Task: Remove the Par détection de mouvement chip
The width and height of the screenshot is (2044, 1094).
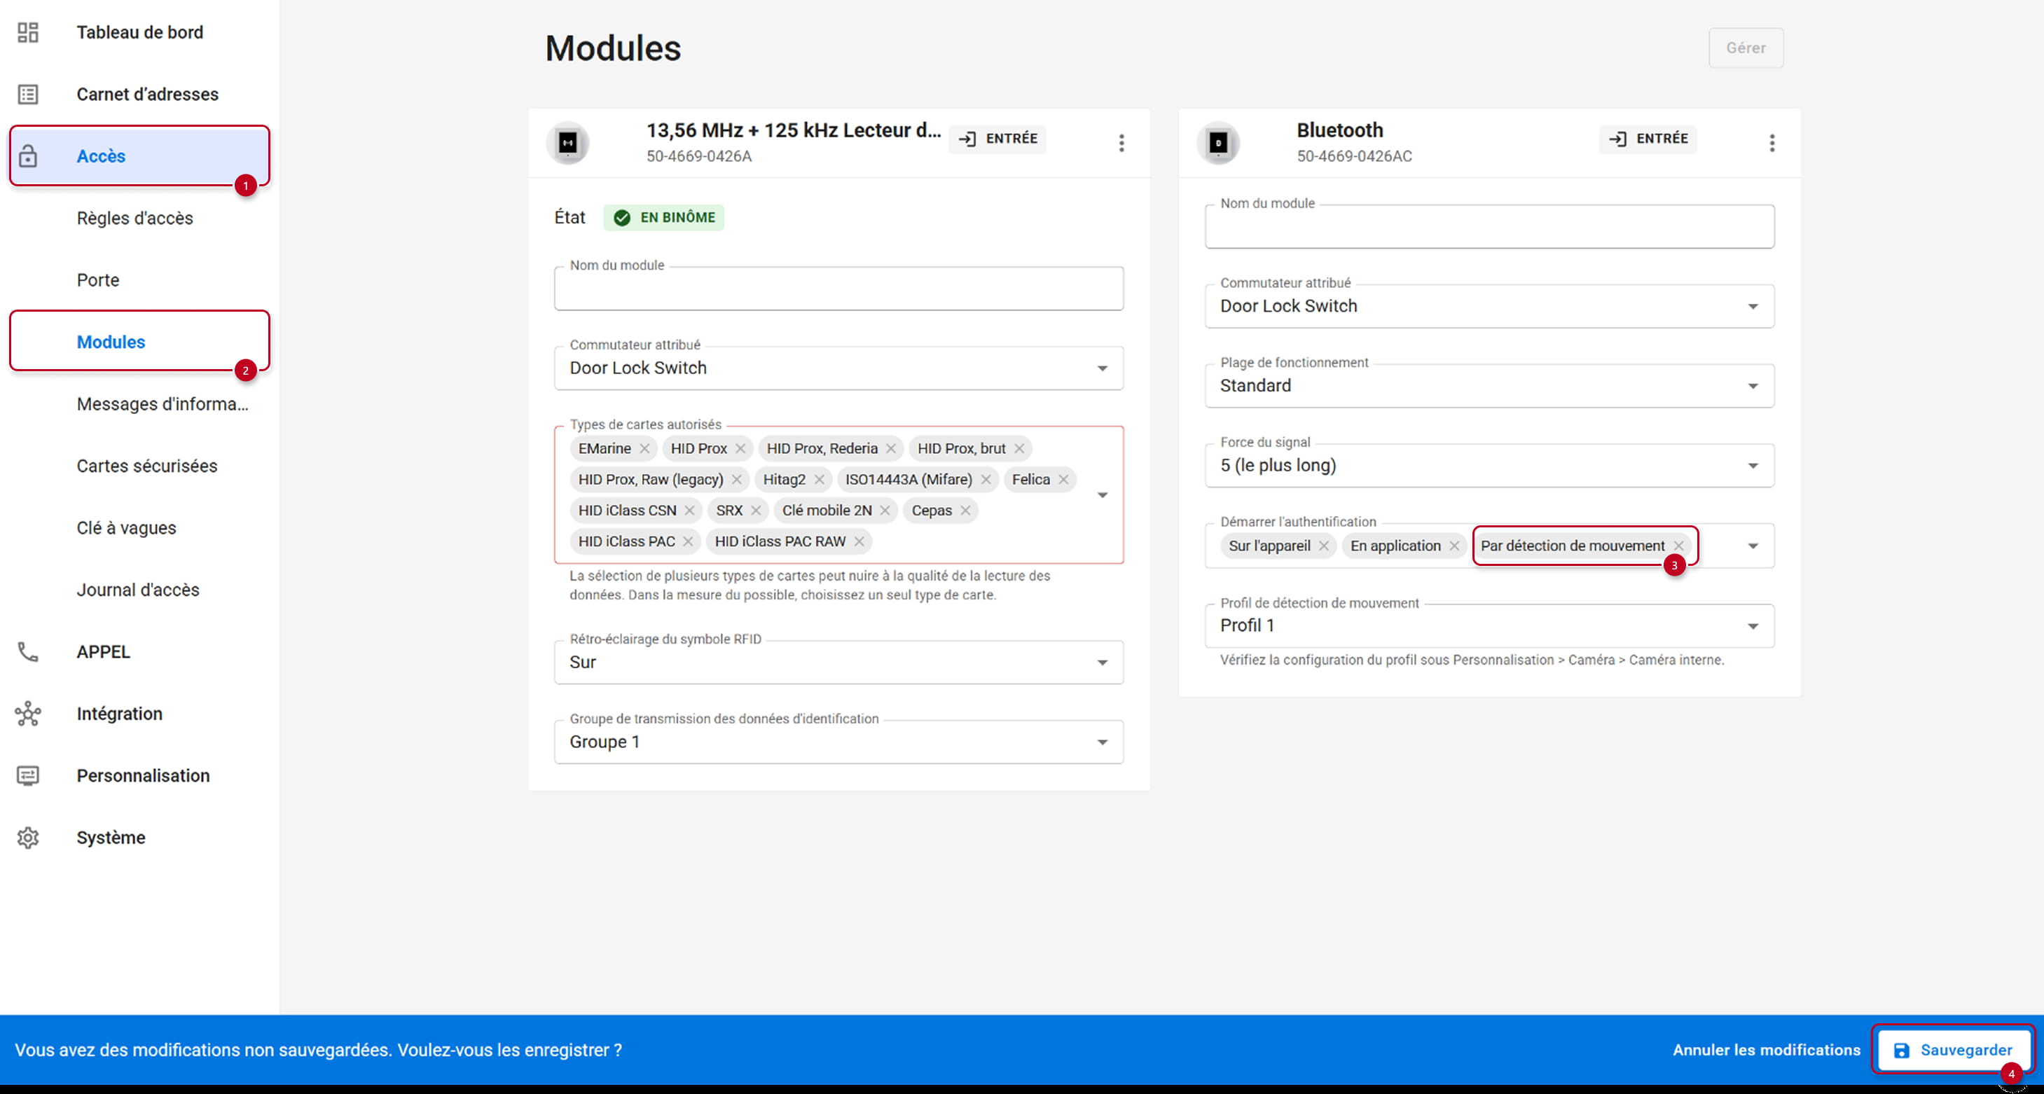Action: (1678, 546)
